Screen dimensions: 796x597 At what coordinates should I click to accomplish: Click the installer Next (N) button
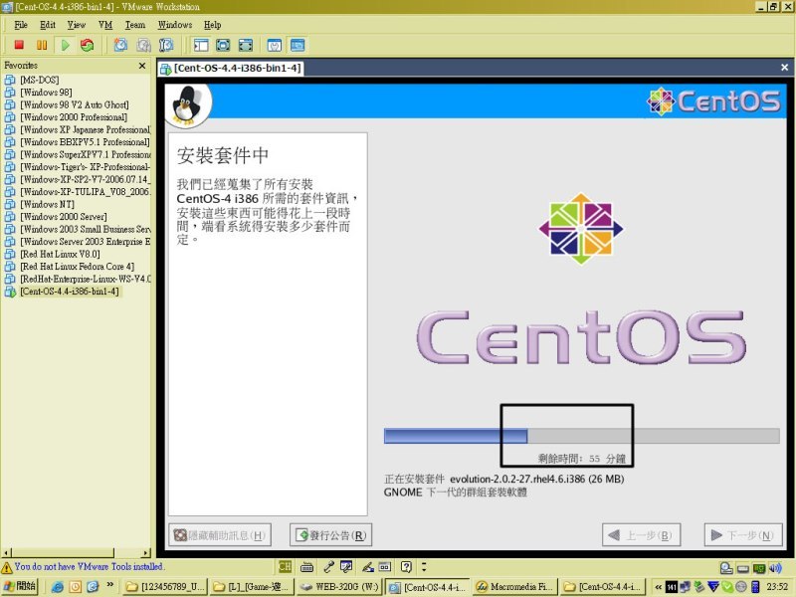click(x=743, y=535)
